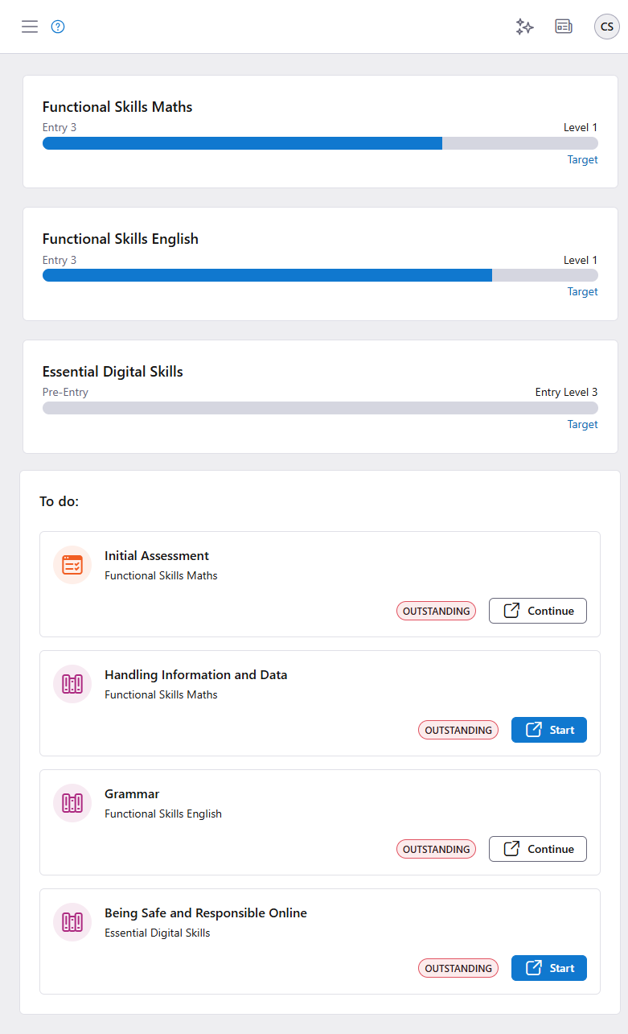This screenshot has height=1034, width=628.
Task: Open the hamburger navigation menu
Action: (30, 27)
